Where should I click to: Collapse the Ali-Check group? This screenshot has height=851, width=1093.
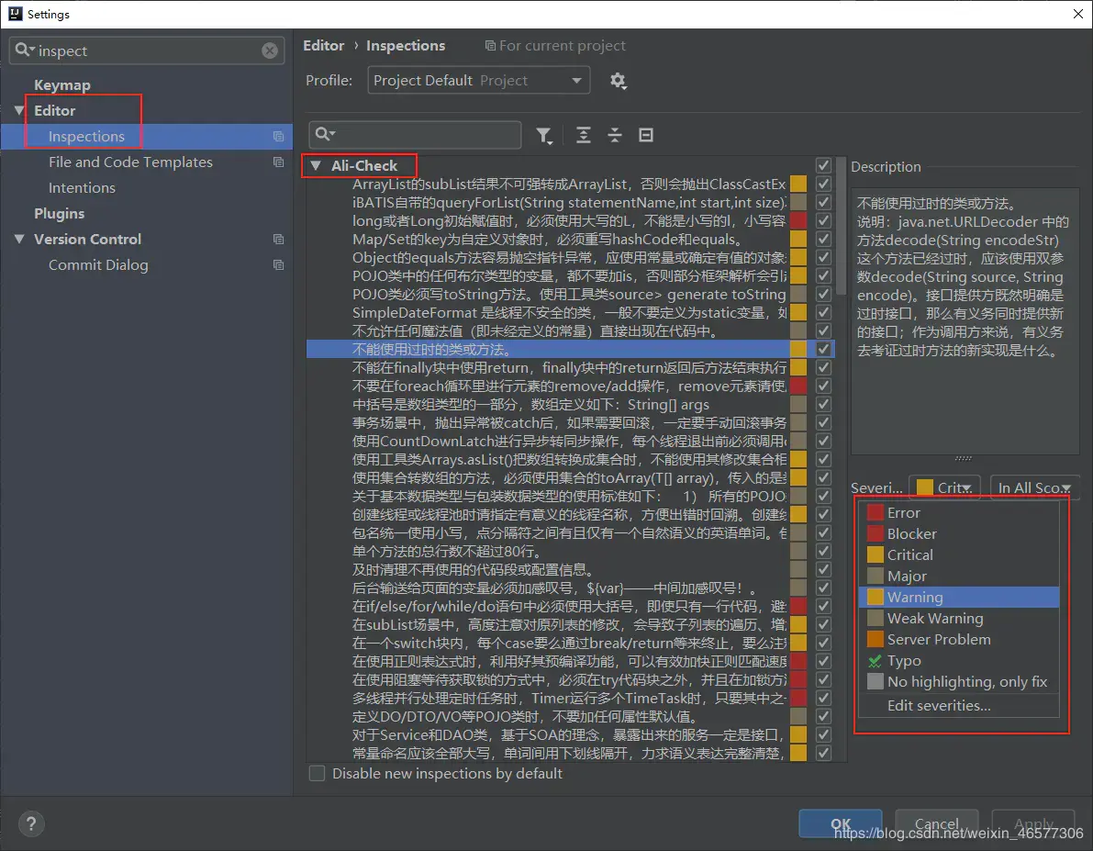(316, 165)
